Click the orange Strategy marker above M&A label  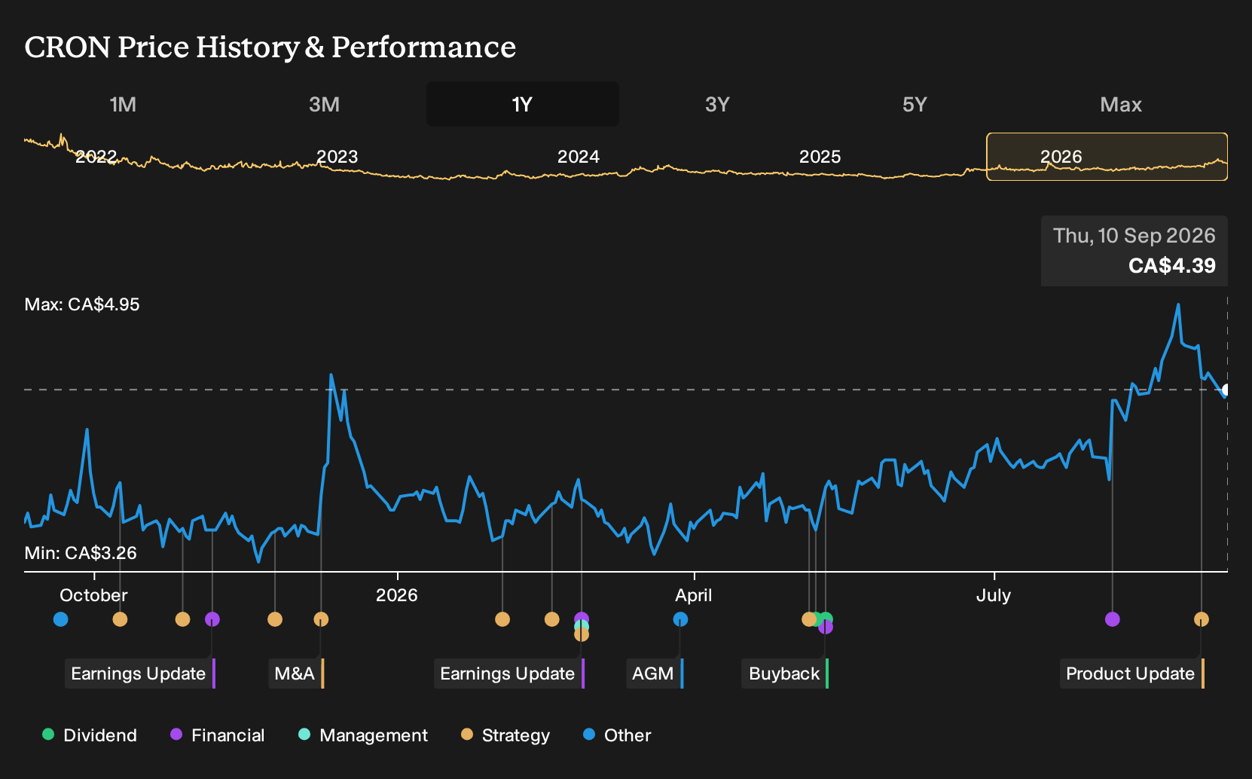coord(321,619)
